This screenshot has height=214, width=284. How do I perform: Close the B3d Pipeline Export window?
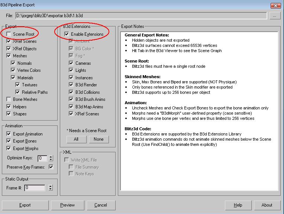pos(276,6)
